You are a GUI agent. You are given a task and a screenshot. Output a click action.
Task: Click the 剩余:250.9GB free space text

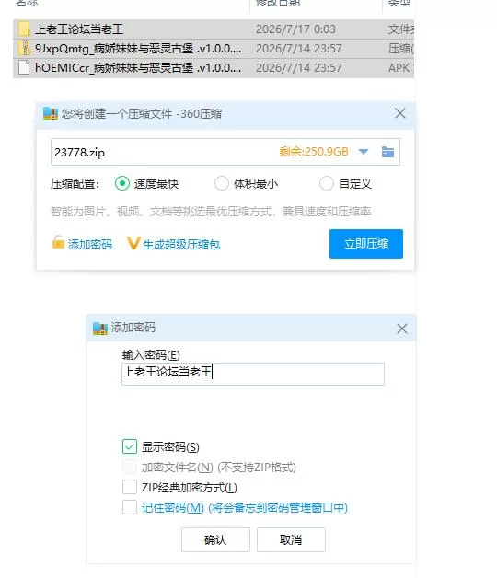pyautogui.click(x=314, y=152)
